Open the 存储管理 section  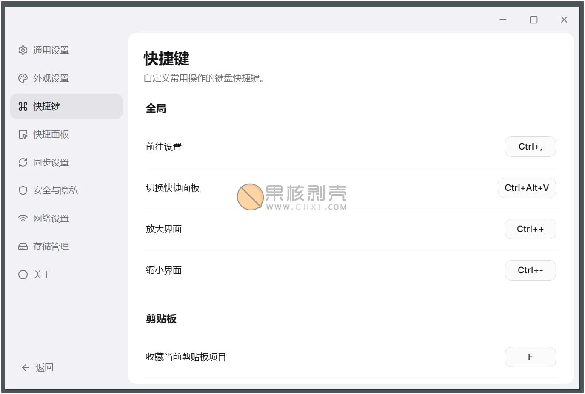point(66,247)
